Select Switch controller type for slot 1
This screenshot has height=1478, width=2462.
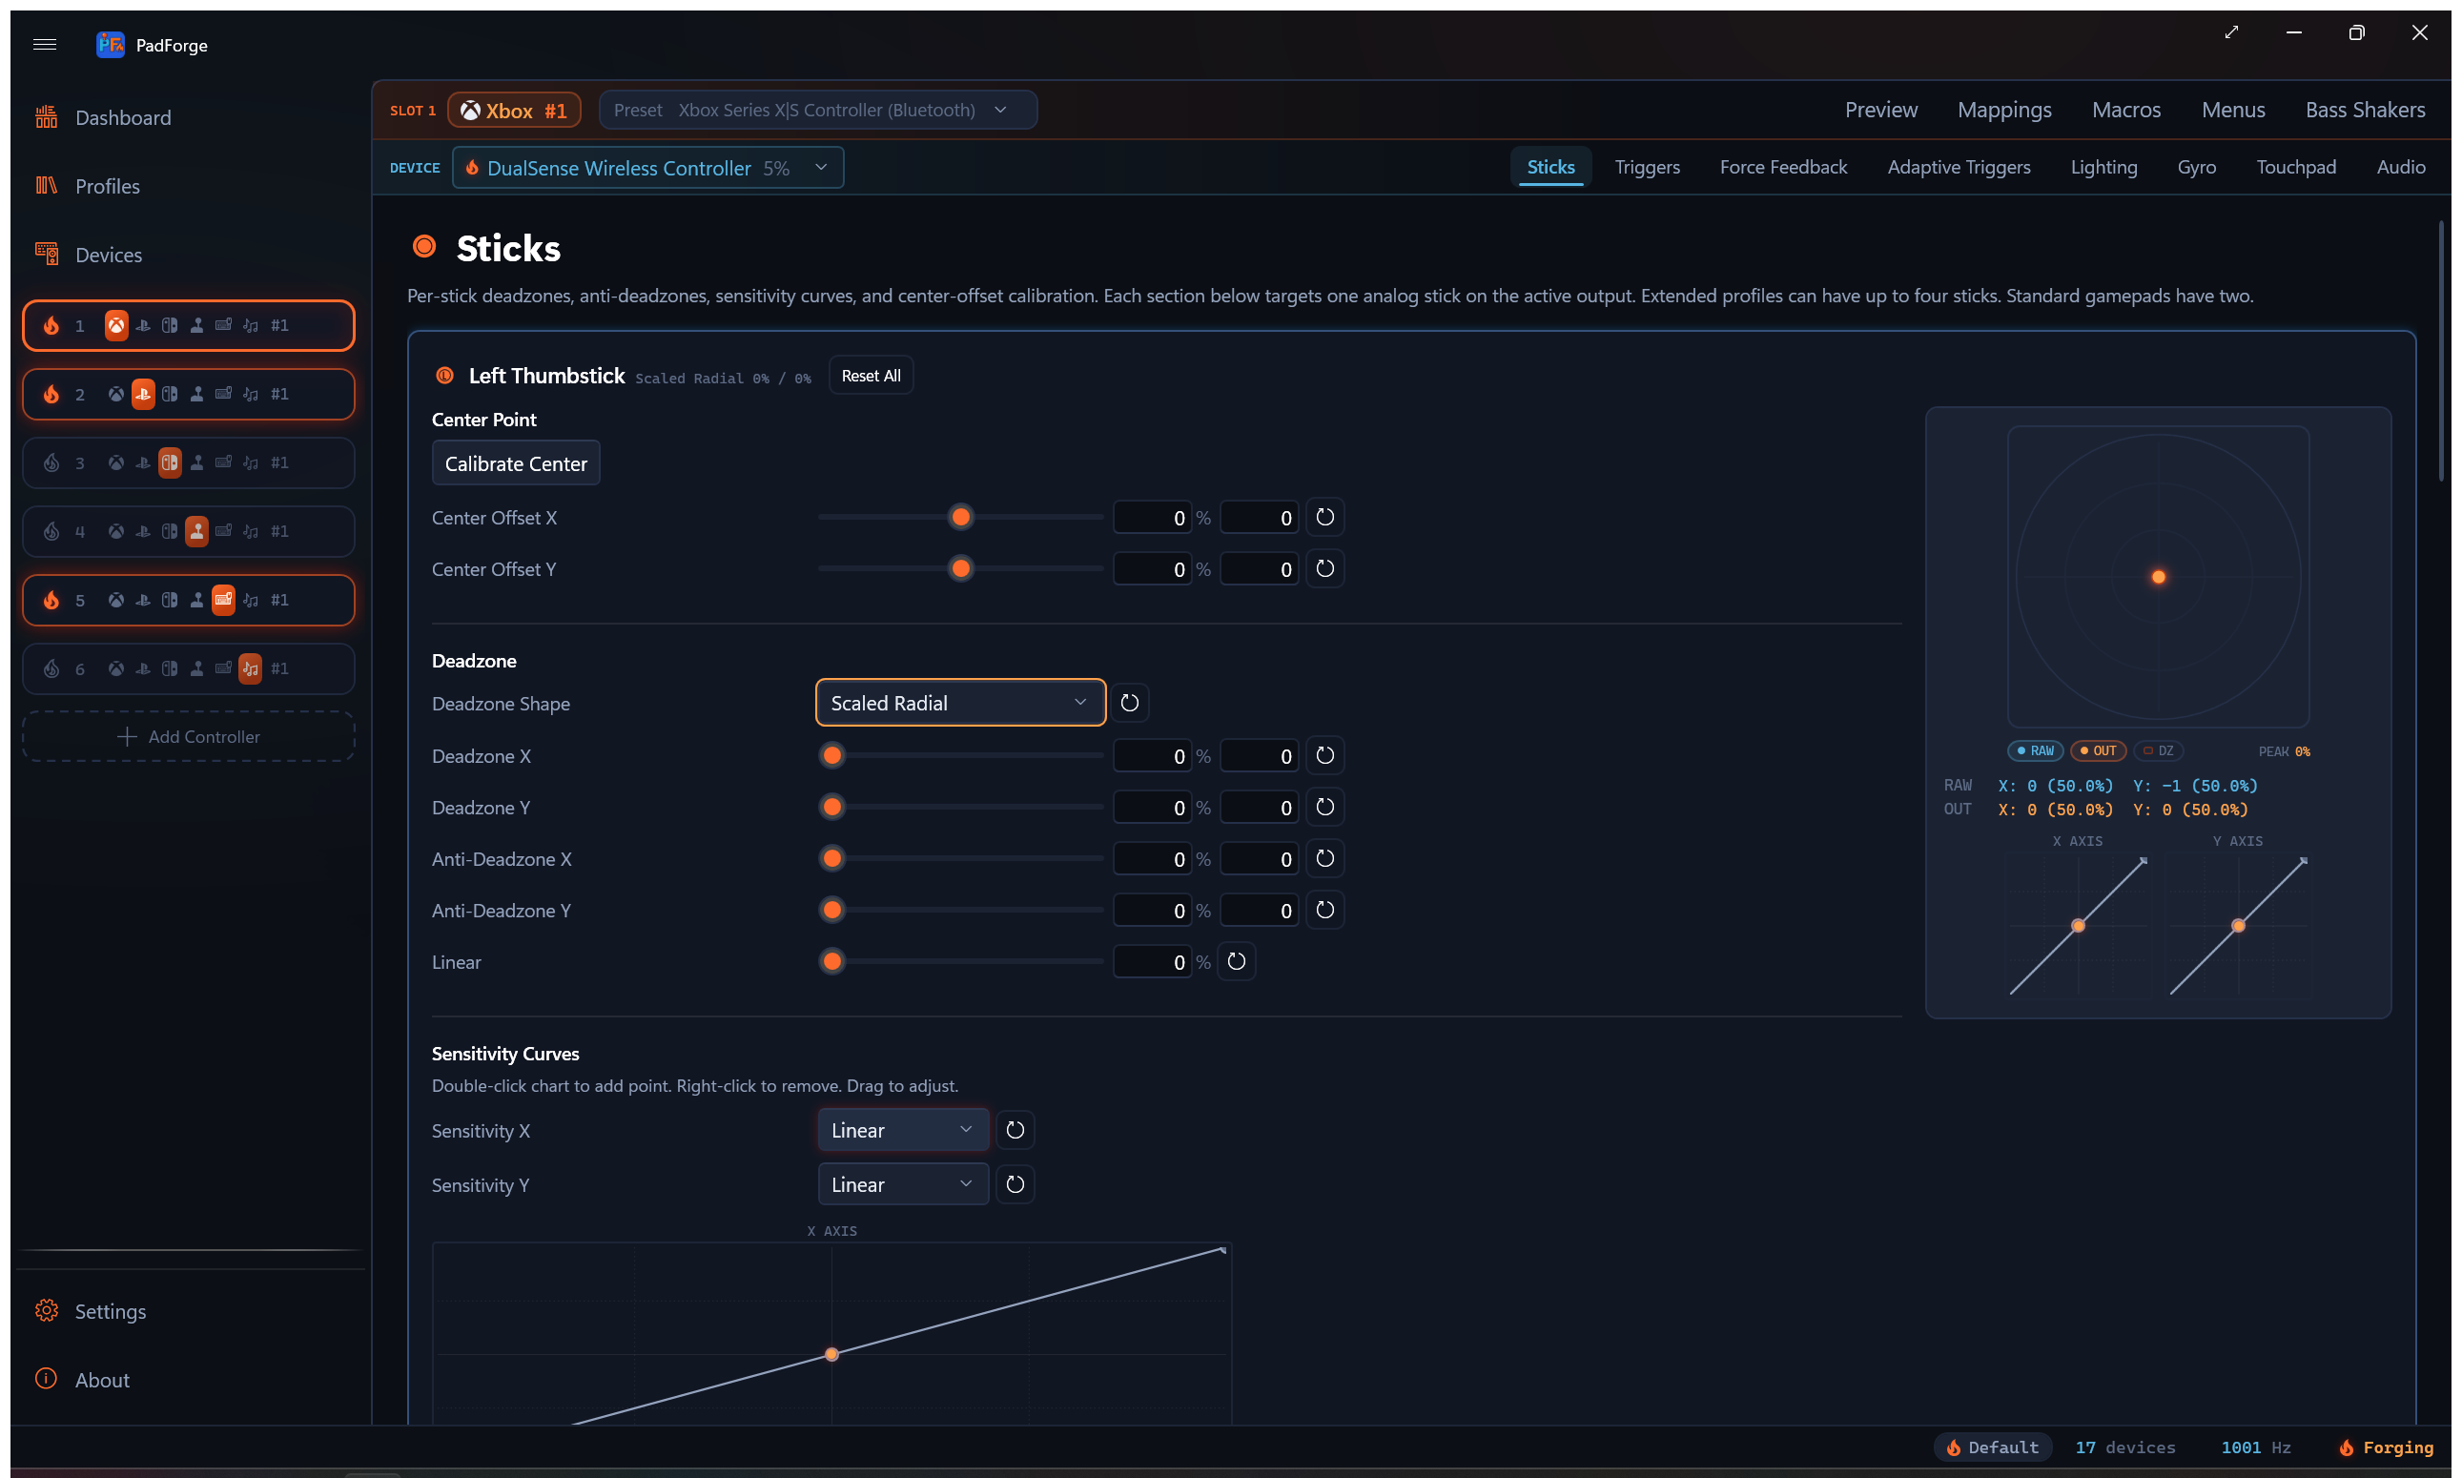tap(171, 326)
